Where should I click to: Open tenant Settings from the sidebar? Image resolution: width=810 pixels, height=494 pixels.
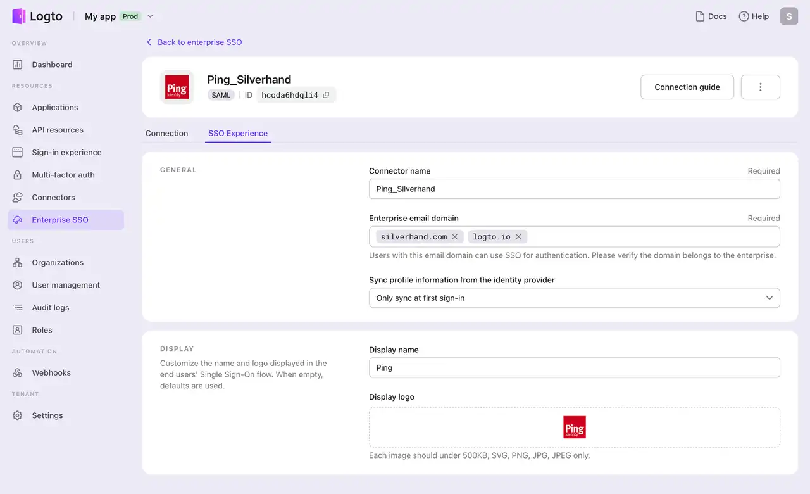pos(47,415)
